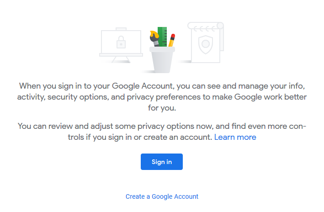Screen dimensions: 324x212
Task: Click the blue Sign in button
Action: click(162, 162)
